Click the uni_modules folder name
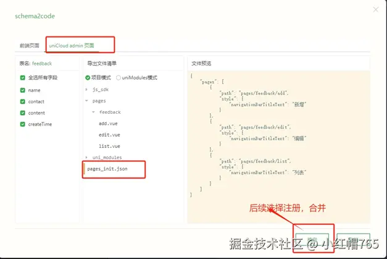 tap(107, 158)
